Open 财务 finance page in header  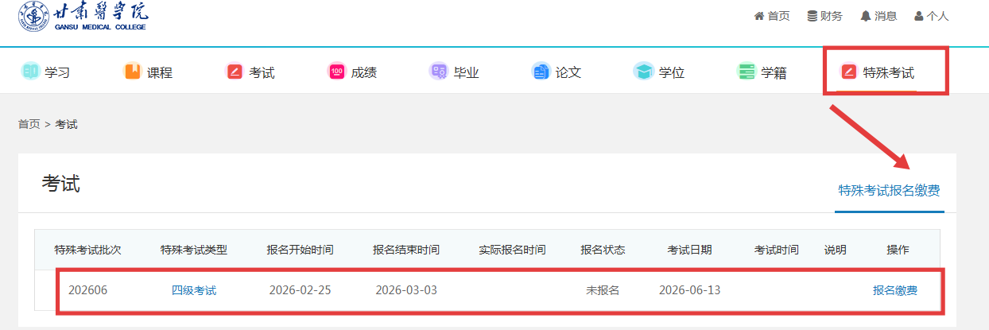click(x=824, y=16)
